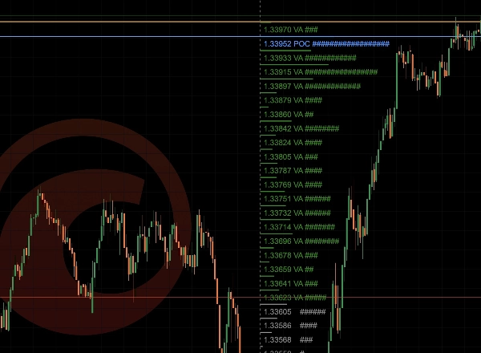Screen dimensions: 481x353
Task: Click the 1.33586 price level
Action: pyautogui.click(x=290, y=326)
